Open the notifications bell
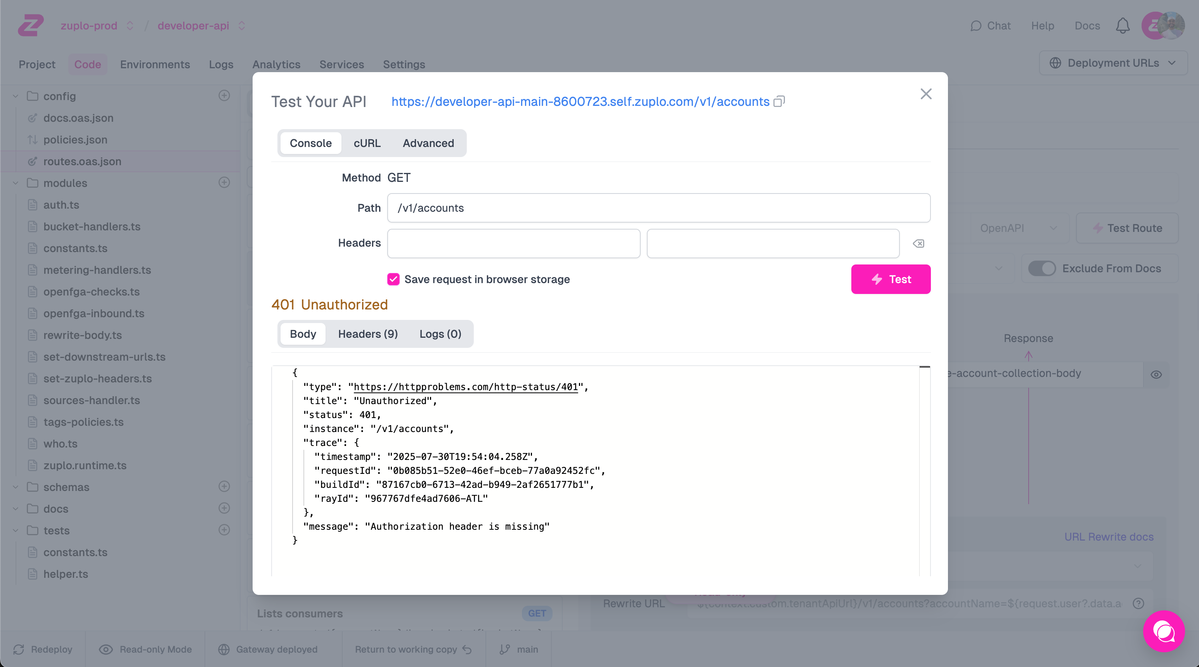 (1122, 26)
